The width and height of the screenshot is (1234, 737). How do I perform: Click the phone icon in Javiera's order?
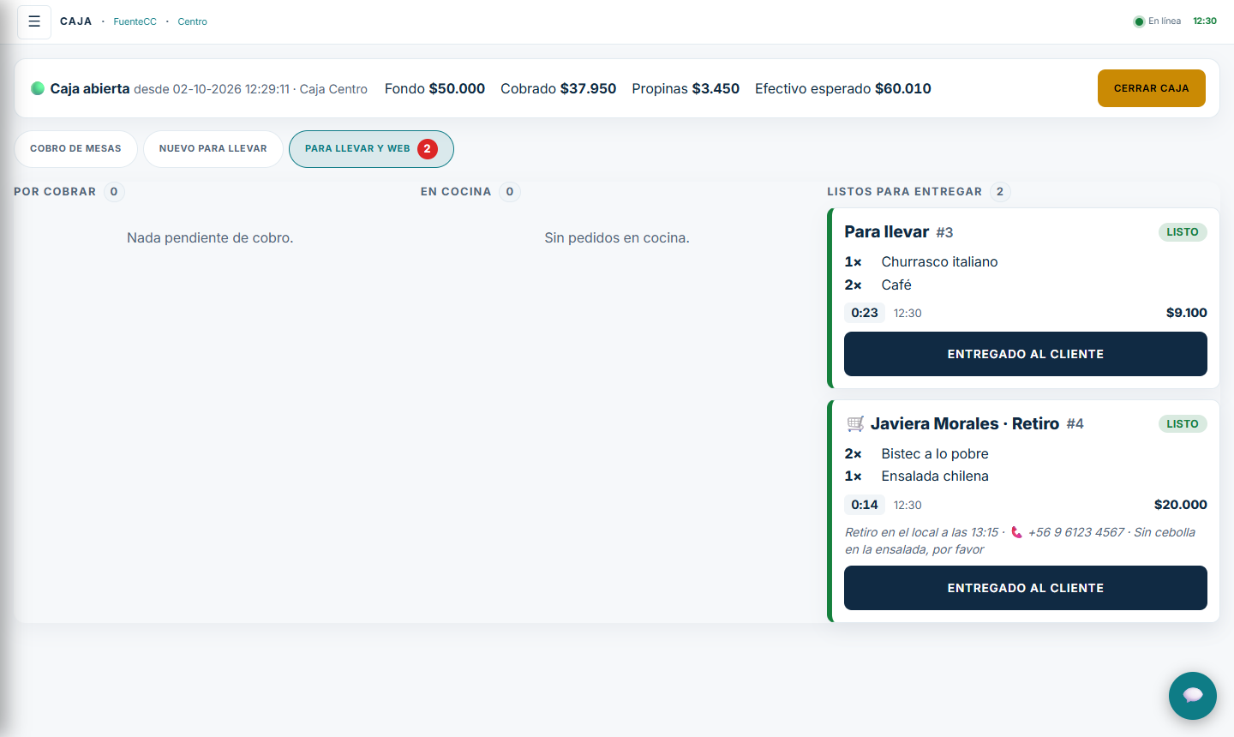1016,532
